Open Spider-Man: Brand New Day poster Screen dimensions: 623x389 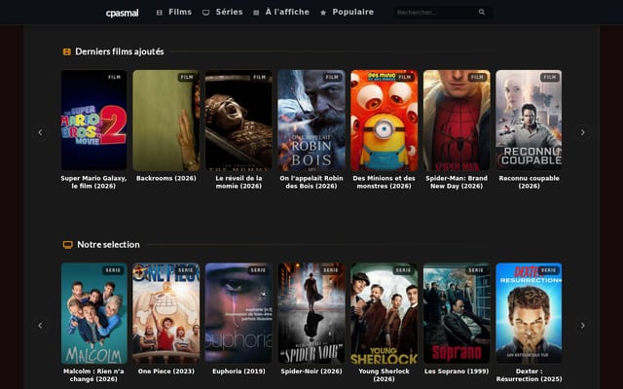coord(457,121)
